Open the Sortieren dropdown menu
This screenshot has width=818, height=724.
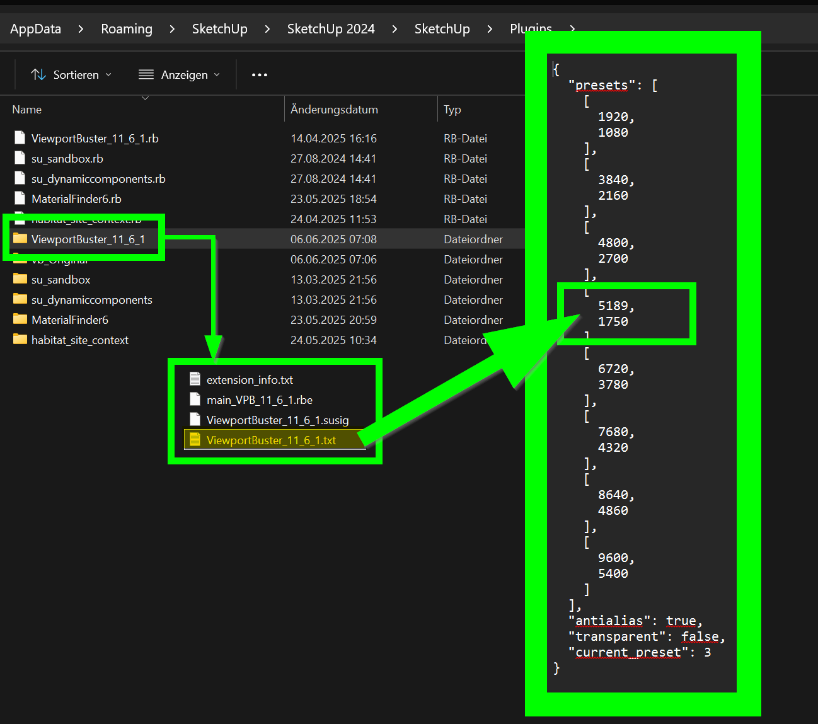click(x=71, y=74)
